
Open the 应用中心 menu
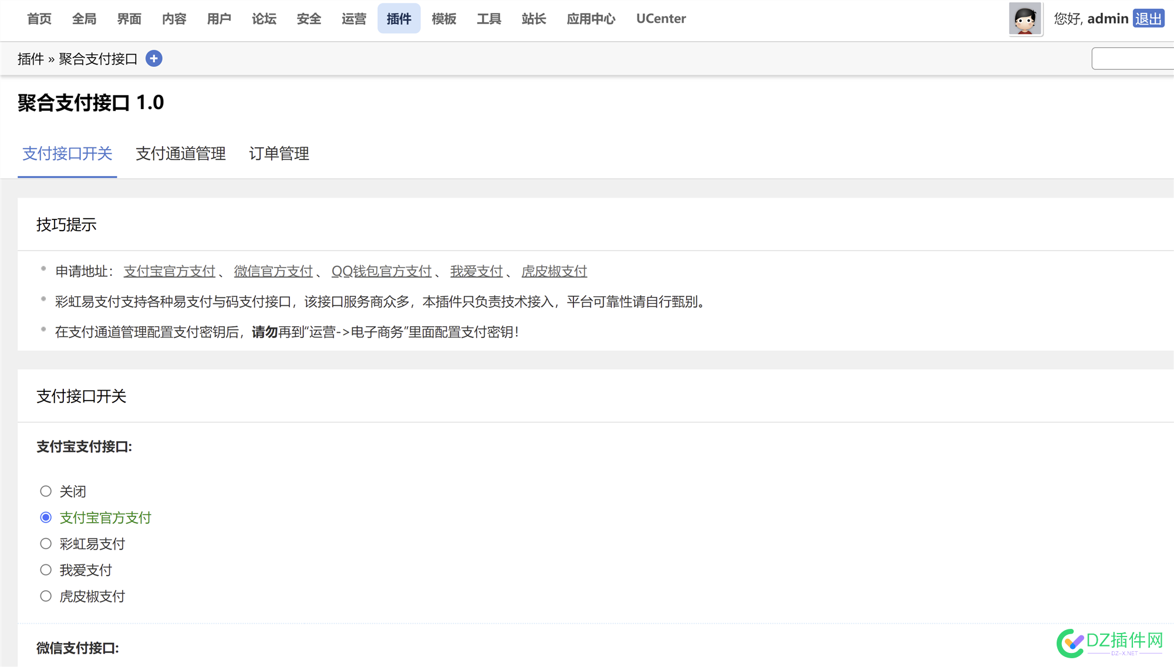click(x=591, y=19)
